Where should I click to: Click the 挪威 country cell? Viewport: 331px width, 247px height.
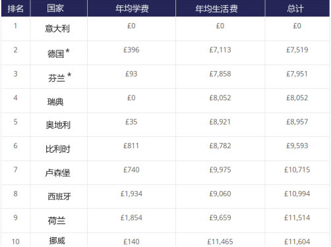[x=57, y=240]
